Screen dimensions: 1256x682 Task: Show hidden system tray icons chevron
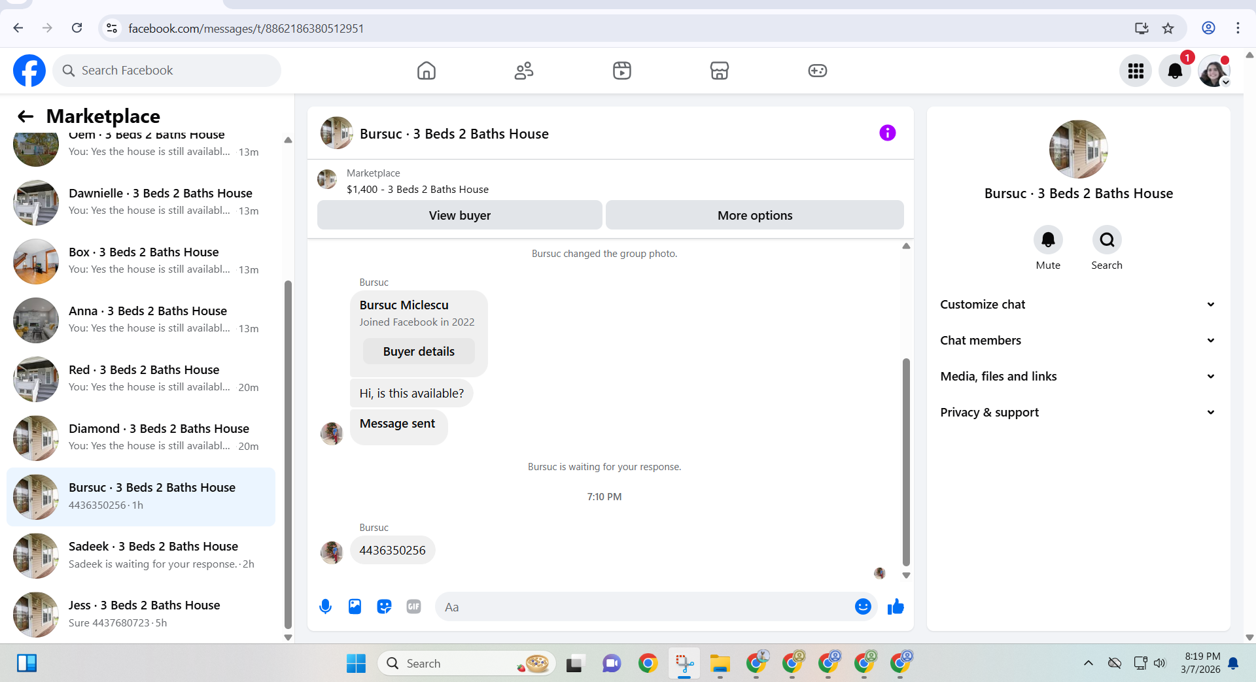click(x=1088, y=664)
